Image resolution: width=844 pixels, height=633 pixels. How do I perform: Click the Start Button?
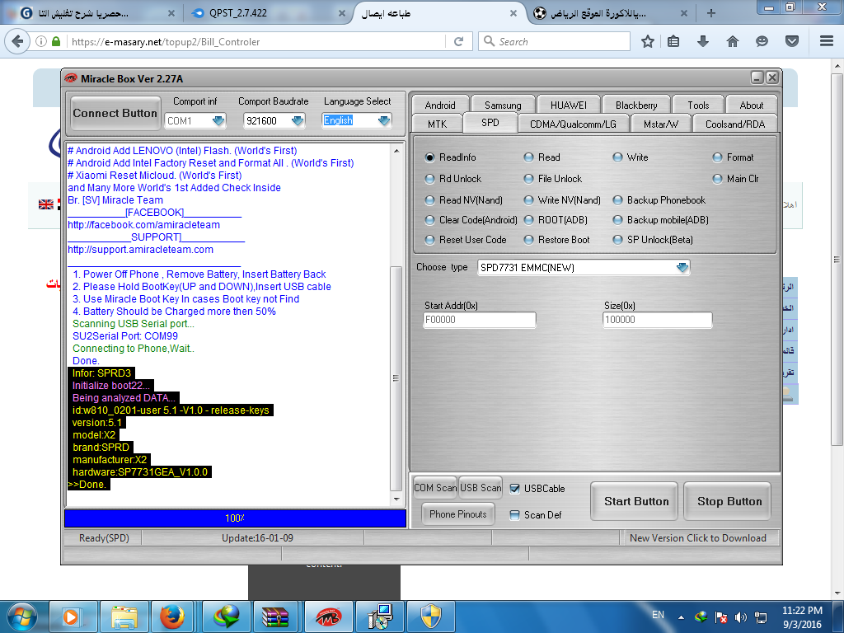tap(635, 501)
